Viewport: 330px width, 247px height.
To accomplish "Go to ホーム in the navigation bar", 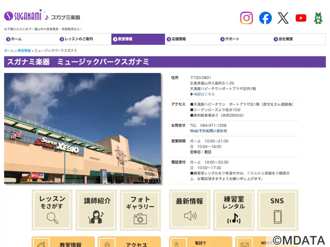I will [x=31, y=39].
